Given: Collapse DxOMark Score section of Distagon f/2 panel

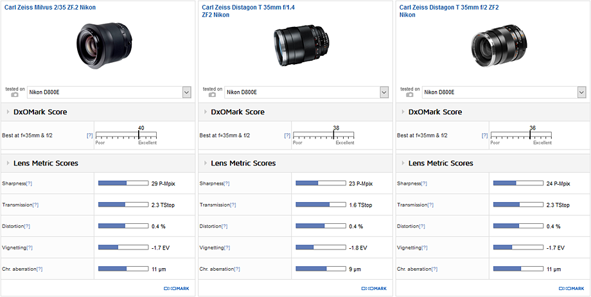Looking at the screenshot, I should [x=403, y=112].
